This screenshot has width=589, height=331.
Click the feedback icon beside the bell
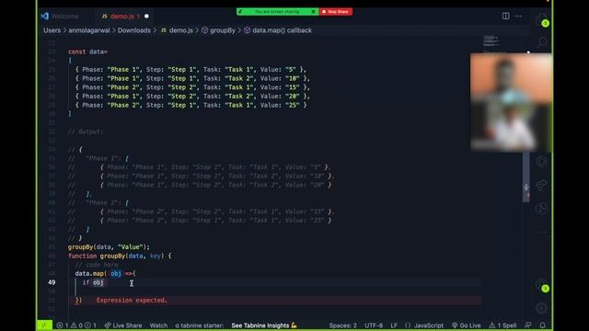528,325
